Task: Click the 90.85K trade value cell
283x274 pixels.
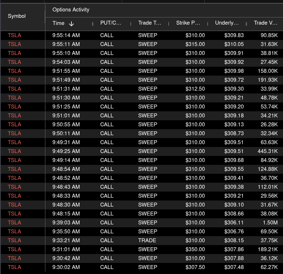Action: (269, 35)
